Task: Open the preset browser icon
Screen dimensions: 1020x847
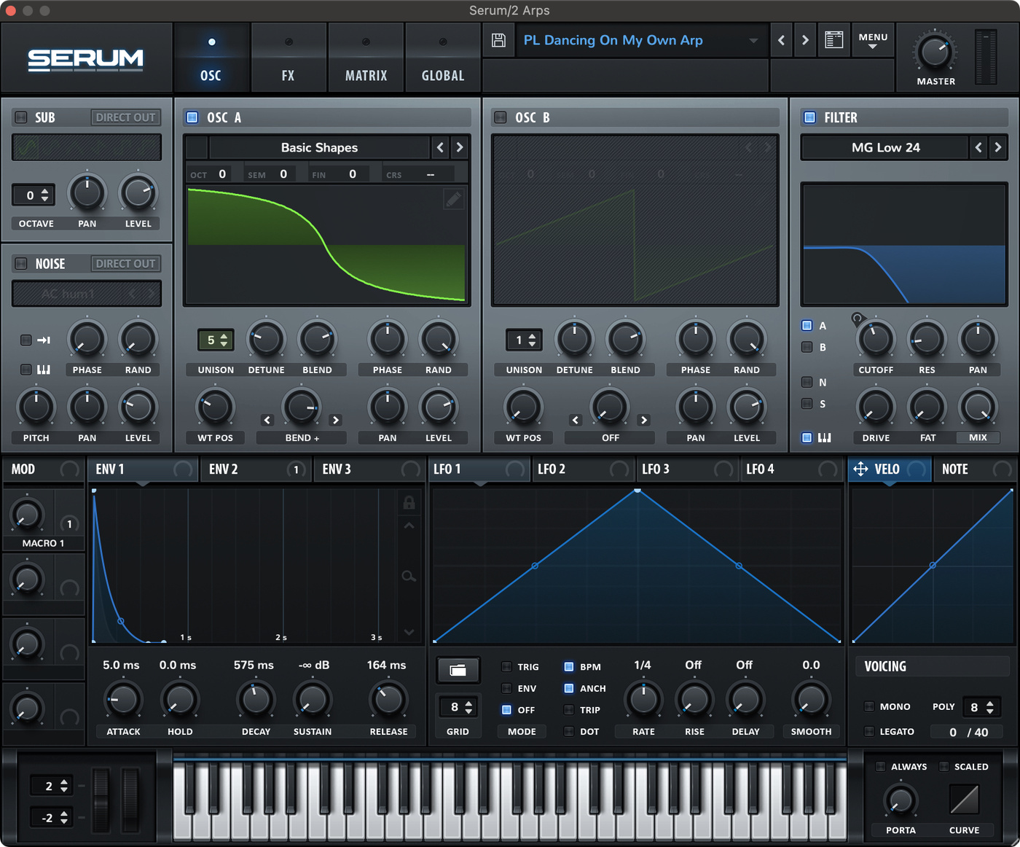Action: click(833, 40)
